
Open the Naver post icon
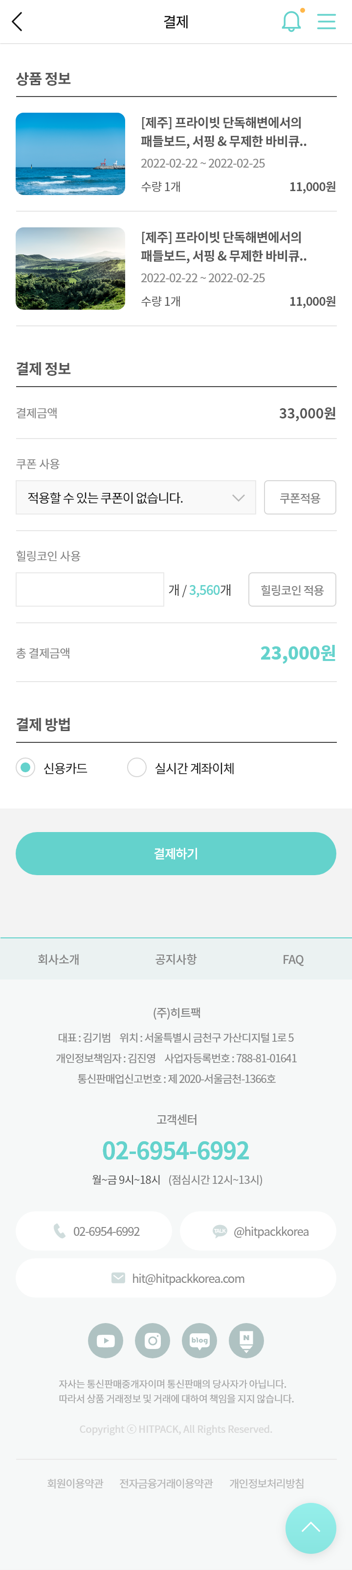pyautogui.click(x=246, y=1340)
